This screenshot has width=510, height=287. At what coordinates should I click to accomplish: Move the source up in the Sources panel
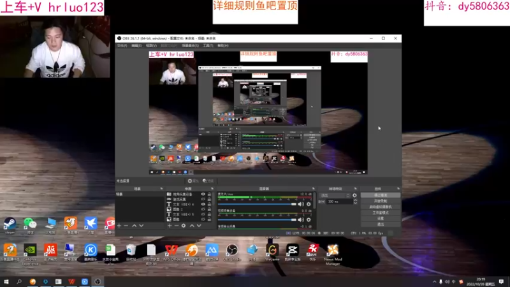tap(192, 226)
